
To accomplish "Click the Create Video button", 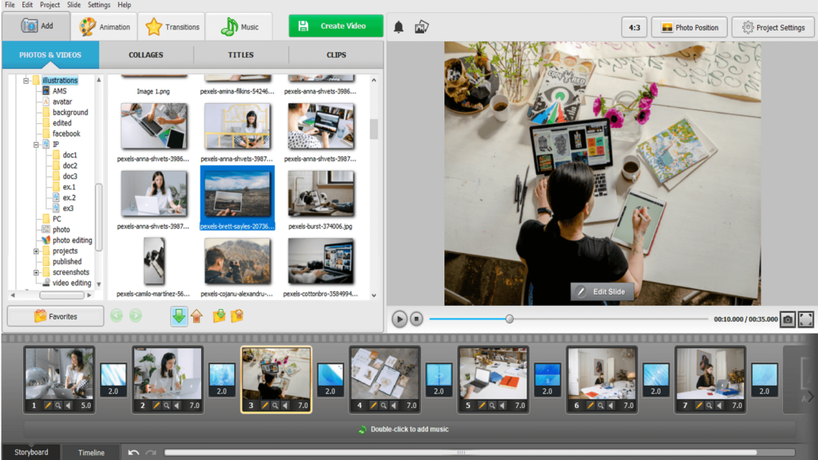I will coord(336,26).
